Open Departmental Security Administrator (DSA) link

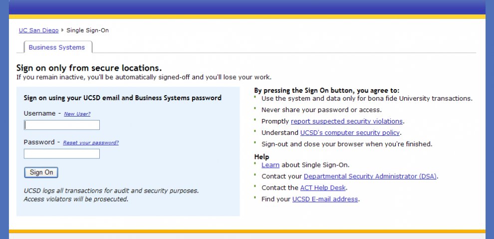371,176
